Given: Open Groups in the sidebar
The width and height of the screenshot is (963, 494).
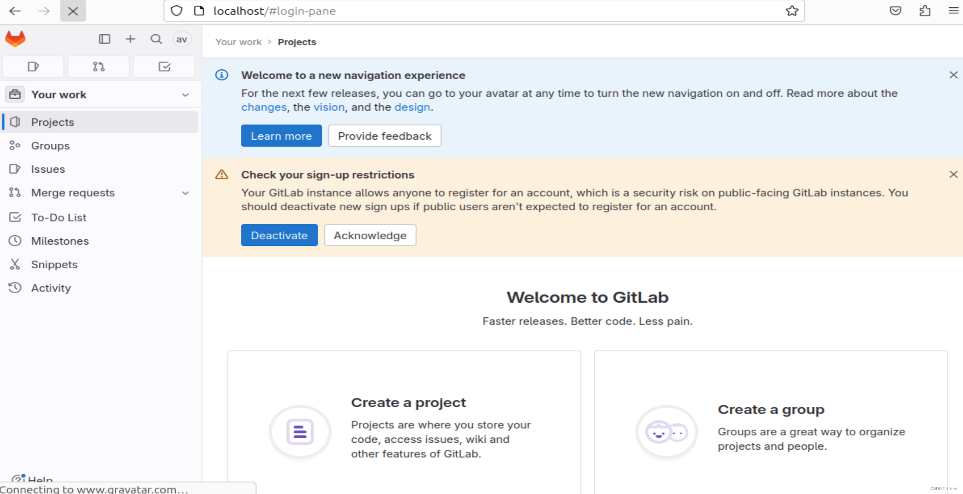Looking at the screenshot, I should [100, 146].
